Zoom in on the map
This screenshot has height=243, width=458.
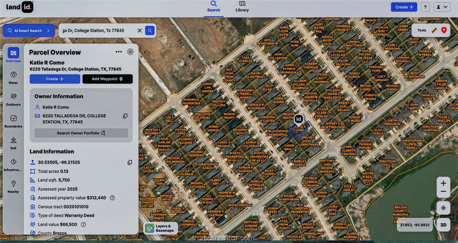[443, 183]
